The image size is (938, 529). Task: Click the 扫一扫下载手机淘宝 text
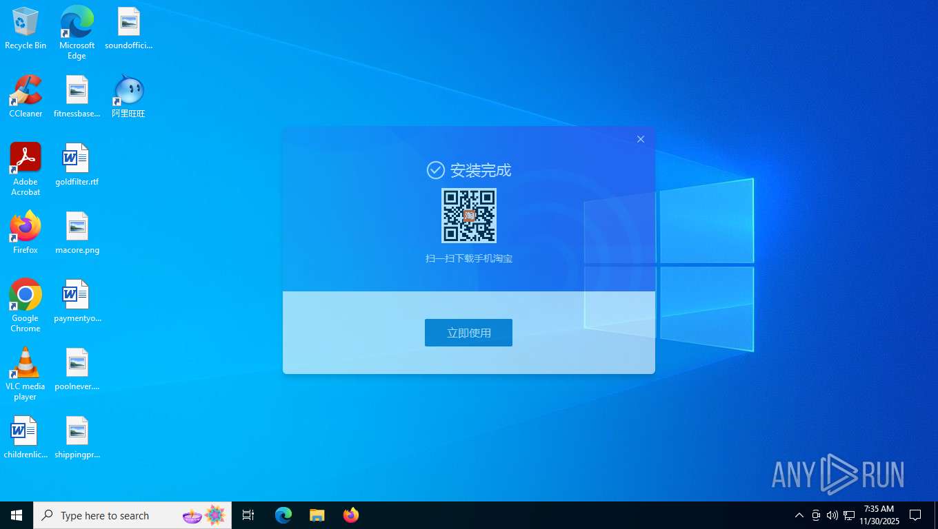(469, 259)
